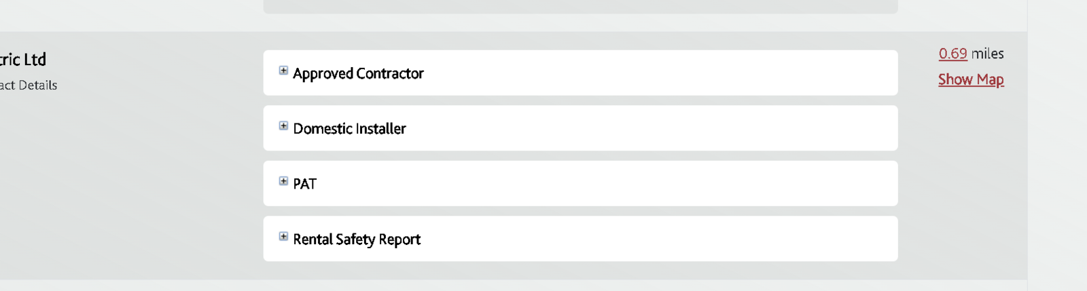Expand the Approved Contractor plus icon

click(283, 71)
